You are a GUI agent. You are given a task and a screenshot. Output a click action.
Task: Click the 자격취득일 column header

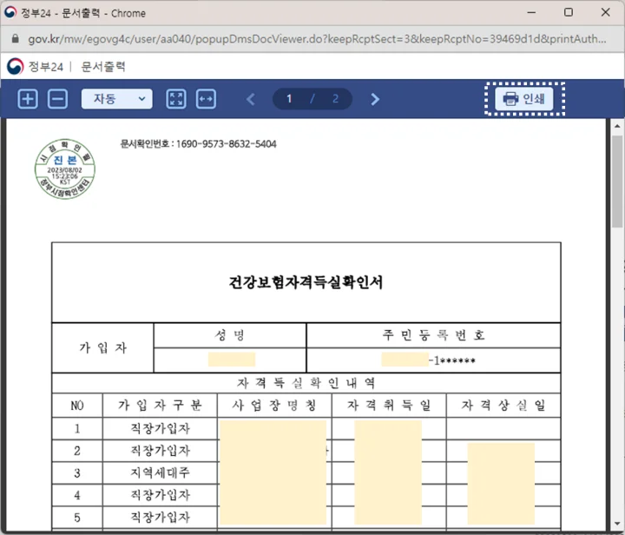389,406
